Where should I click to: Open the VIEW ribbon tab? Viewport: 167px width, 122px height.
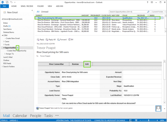tap(50, 6)
